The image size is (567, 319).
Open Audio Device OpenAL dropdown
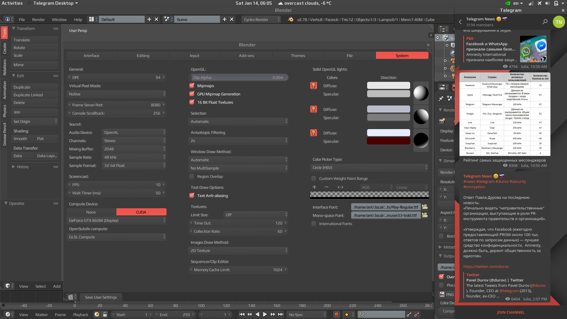tap(134, 132)
